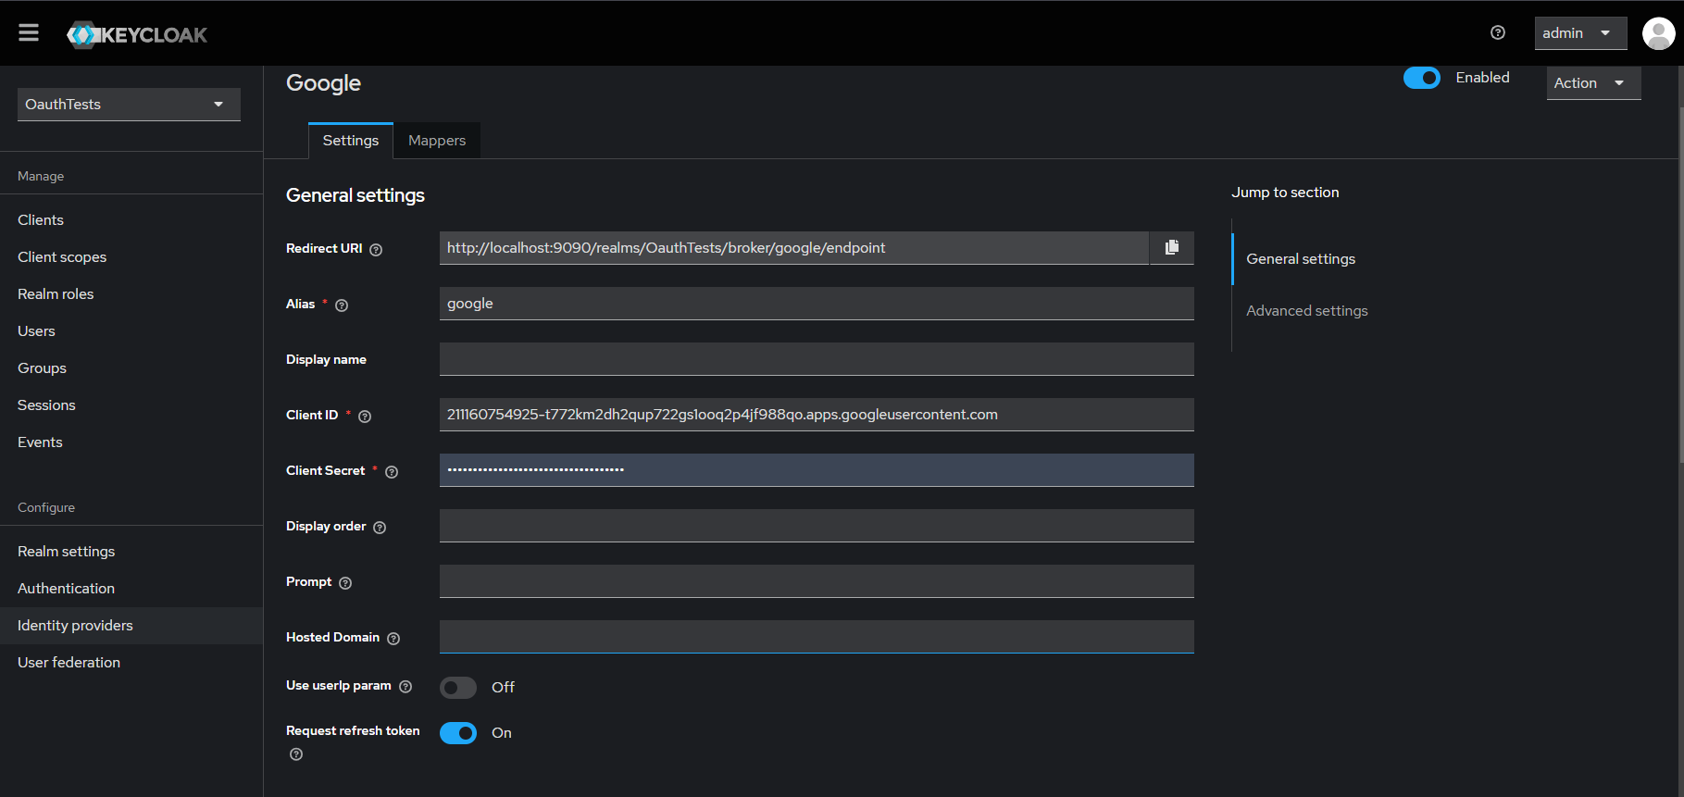Open the help icon in header

1498,32
